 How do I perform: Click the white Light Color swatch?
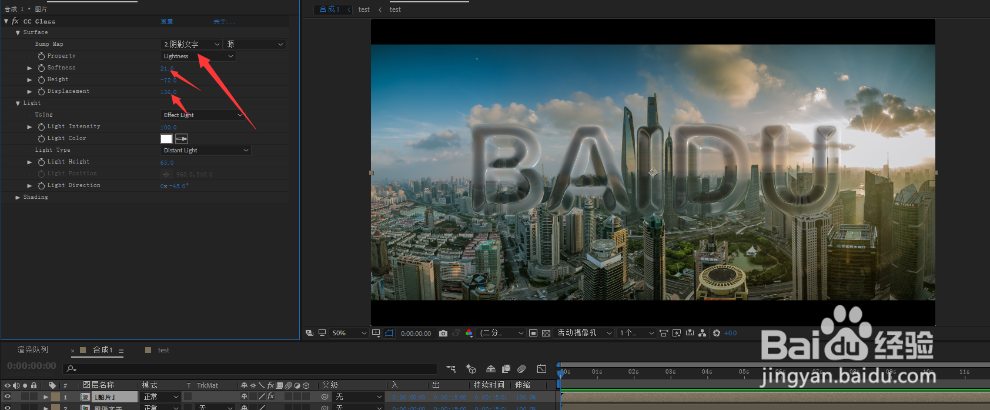click(166, 139)
